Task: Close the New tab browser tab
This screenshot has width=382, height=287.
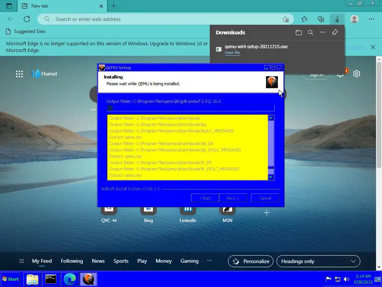Action: (101, 6)
